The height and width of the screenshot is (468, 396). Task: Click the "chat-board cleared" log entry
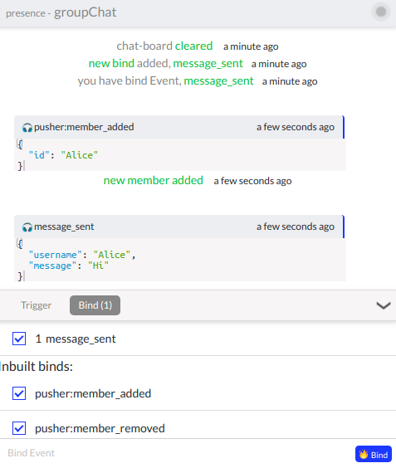coord(164,46)
